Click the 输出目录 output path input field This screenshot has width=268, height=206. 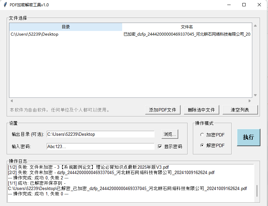point(100,134)
